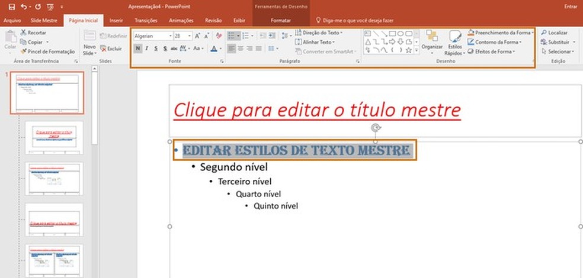
Task: Pick the triangle shape from gallery
Action: pyautogui.click(x=368, y=41)
